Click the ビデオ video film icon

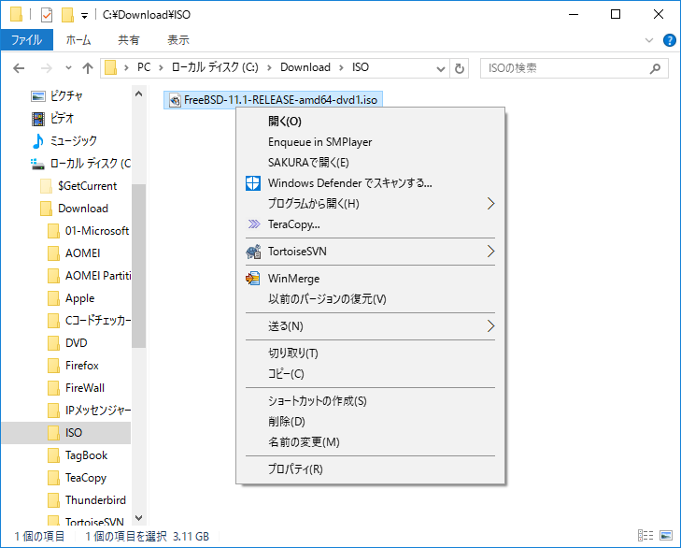click(x=38, y=119)
